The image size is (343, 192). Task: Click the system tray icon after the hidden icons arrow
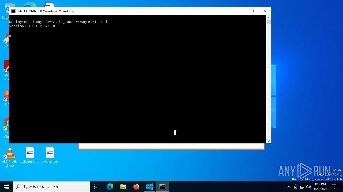[x=296, y=187]
